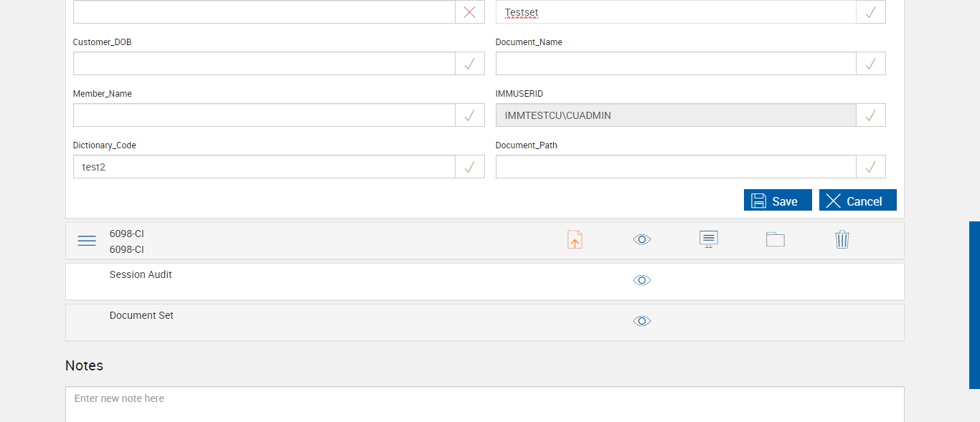
Task: Click the checkmark next to IMMUSERID field
Action: point(871,115)
